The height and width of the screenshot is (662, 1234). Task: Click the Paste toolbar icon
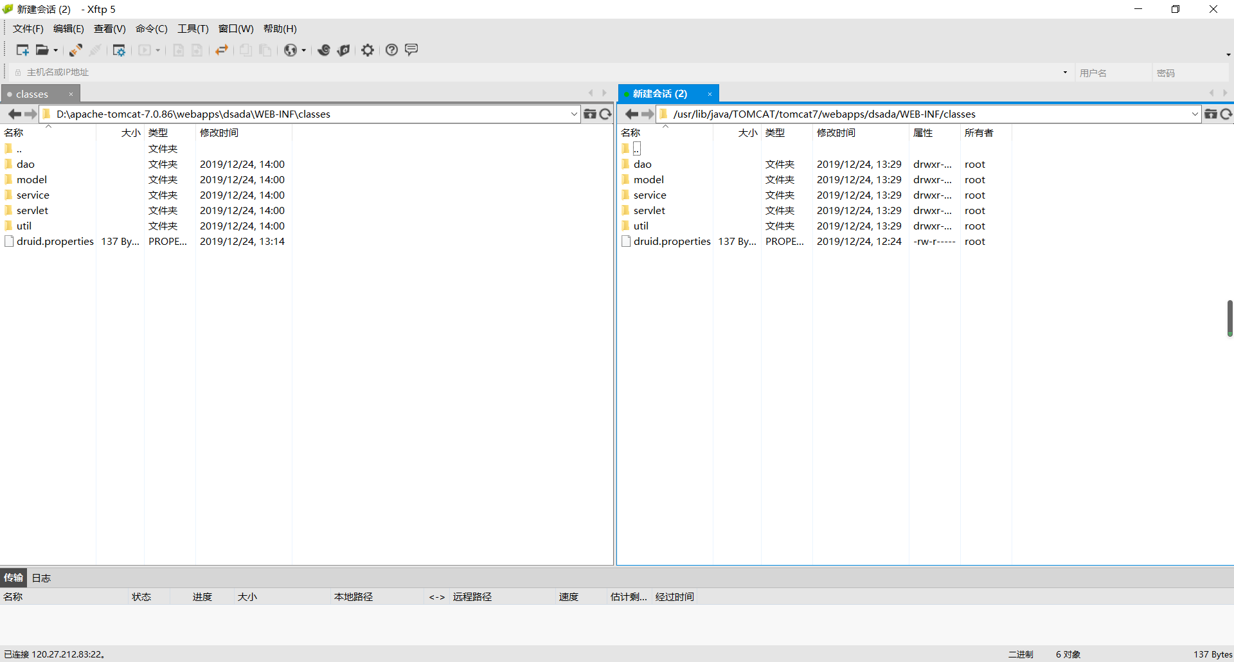click(x=265, y=50)
